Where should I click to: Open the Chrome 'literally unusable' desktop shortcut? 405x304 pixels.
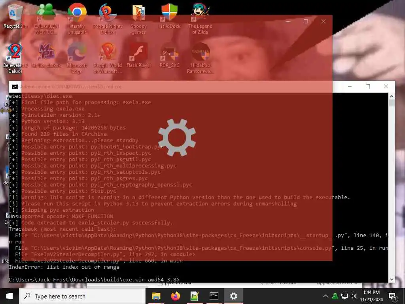pyautogui.click(x=77, y=19)
